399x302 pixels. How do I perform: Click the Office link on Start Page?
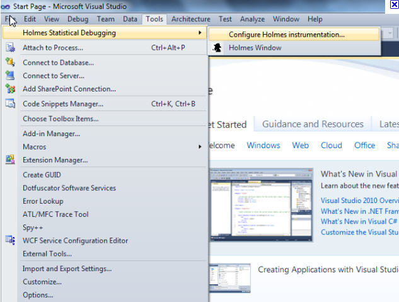coord(365,145)
